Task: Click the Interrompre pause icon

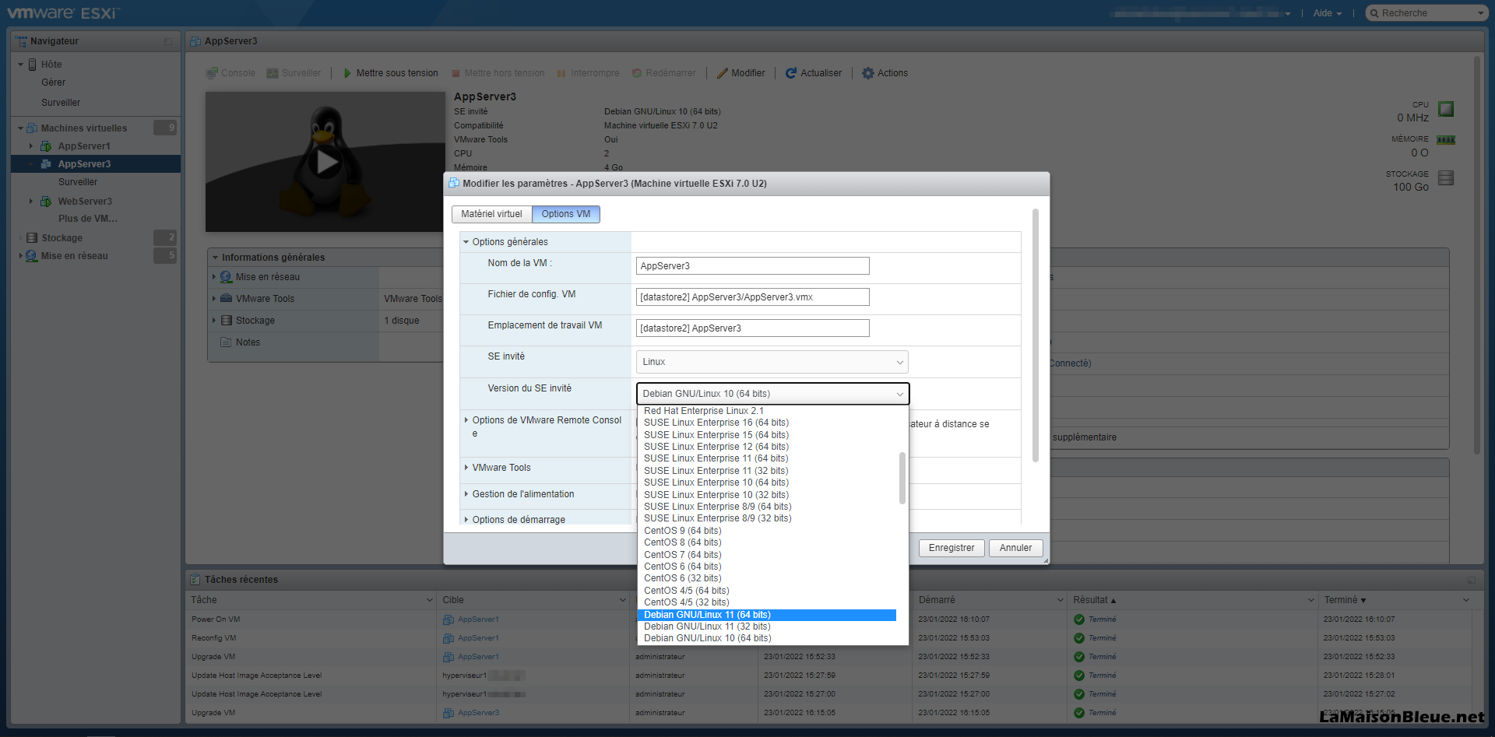Action: coord(561,73)
